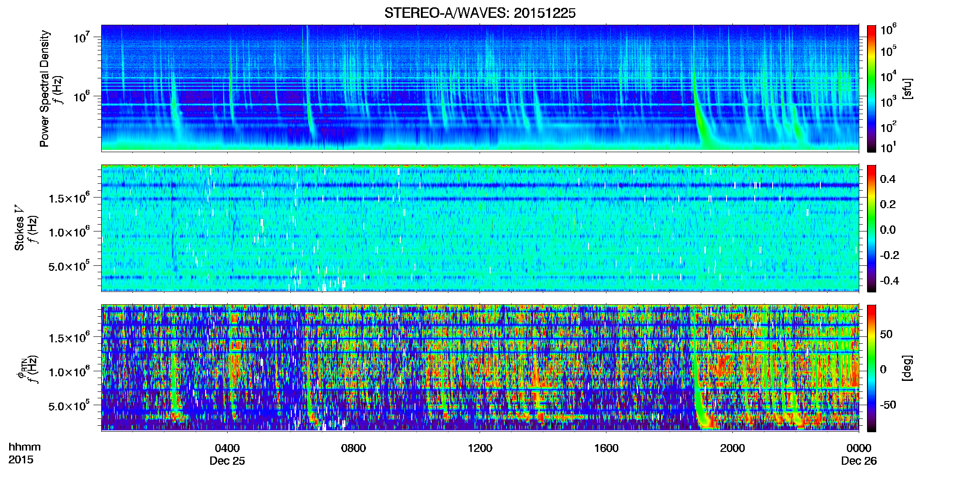Viewport: 960px width, 495px height.
Task: Click the 0.2 label on Stokes V color bar
Action: (x=888, y=204)
